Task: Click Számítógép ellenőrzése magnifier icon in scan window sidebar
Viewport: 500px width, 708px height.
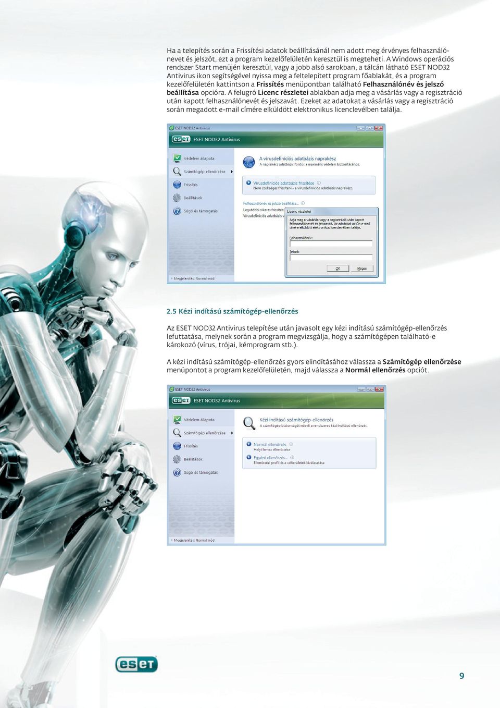Action: (177, 433)
